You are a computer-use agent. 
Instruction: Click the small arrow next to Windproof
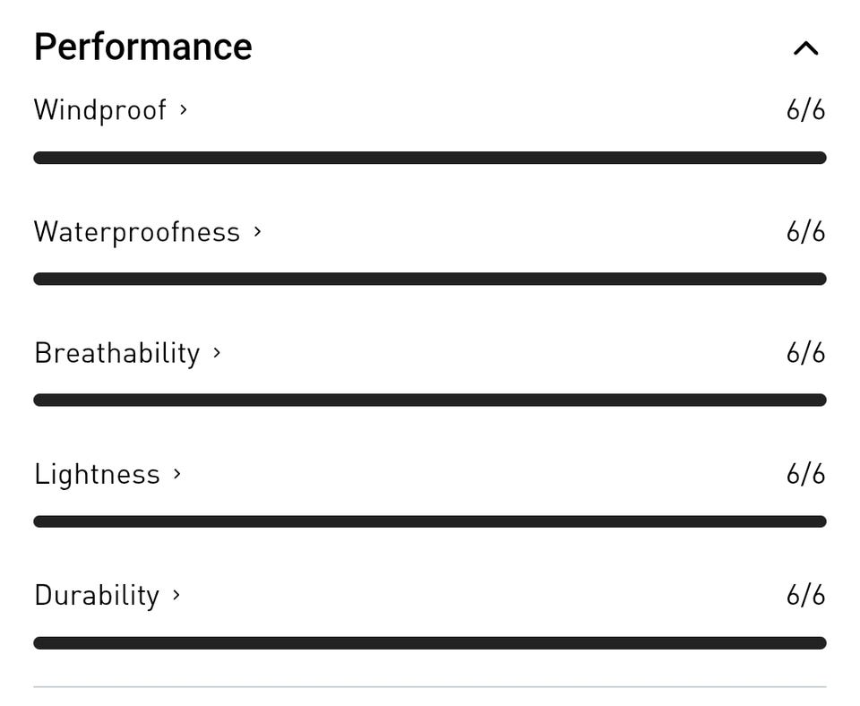(184, 109)
